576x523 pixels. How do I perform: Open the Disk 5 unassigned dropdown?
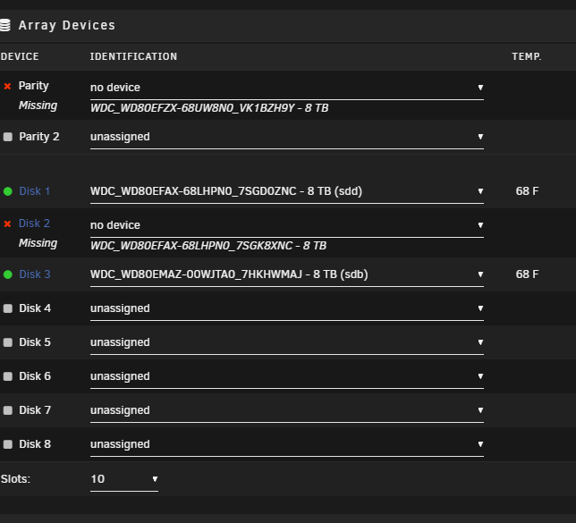pyautogui.click(x=287, y=342)
